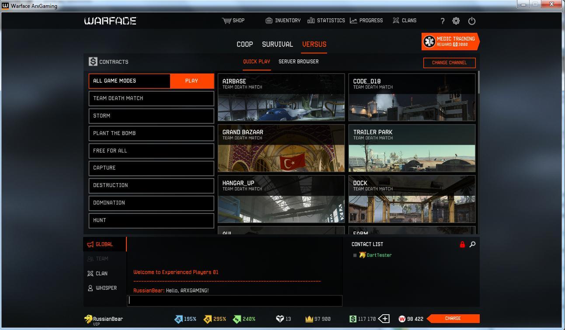The width and height of the screenshot is (565, 330).
Task: Click the RussianBear rank badge icon
Action: (x=88, y=319)
